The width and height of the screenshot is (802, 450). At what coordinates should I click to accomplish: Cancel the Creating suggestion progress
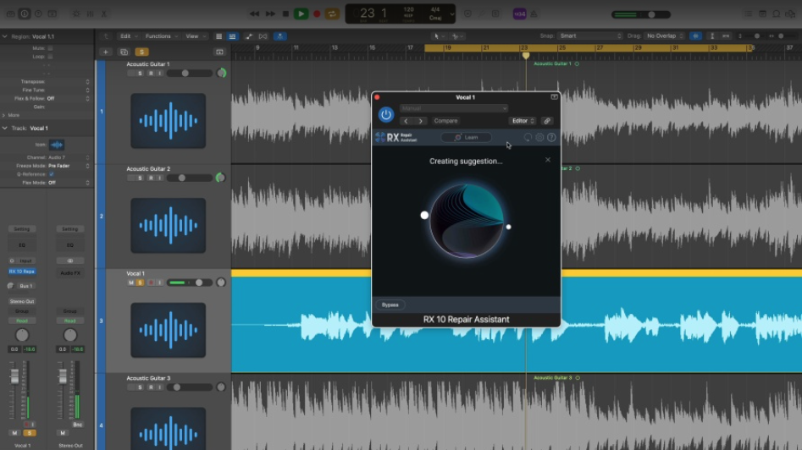548,160
